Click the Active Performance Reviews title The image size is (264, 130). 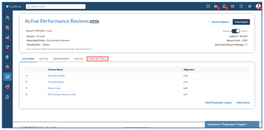click(x=57, y=21)
